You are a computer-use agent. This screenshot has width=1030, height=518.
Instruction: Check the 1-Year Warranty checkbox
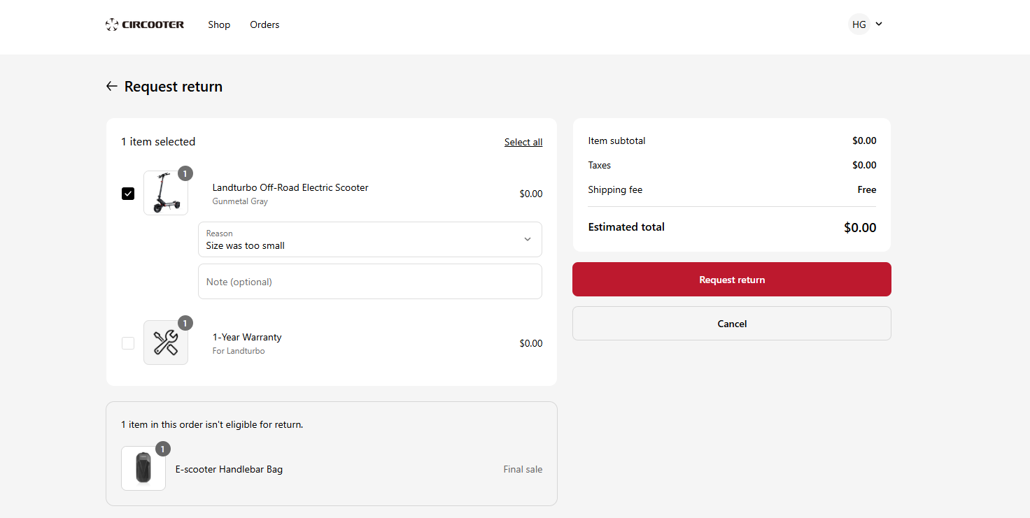(128, 343)
